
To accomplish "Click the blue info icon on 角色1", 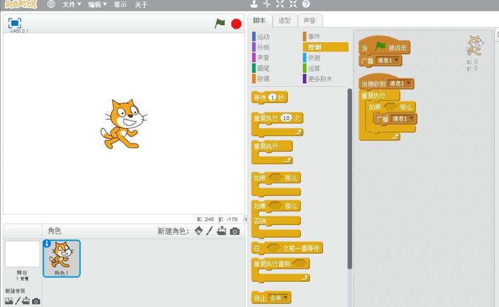I will tap(47, 243).
